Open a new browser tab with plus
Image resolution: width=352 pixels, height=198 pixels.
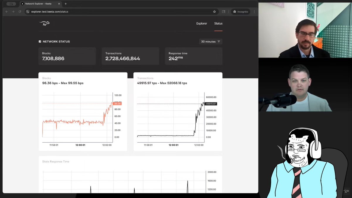pyautogui.click(x=65, y=4)
